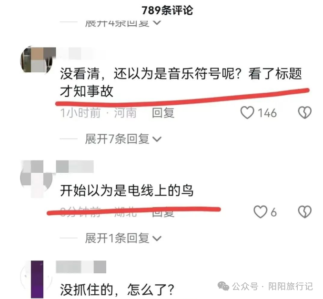
Task: Open blurred username above 没抓住的 comment
Action: tap(81, 267)
